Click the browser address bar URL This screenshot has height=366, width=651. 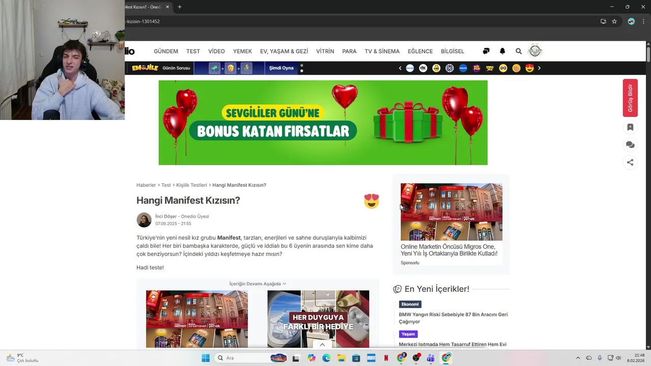pos(142,21)
